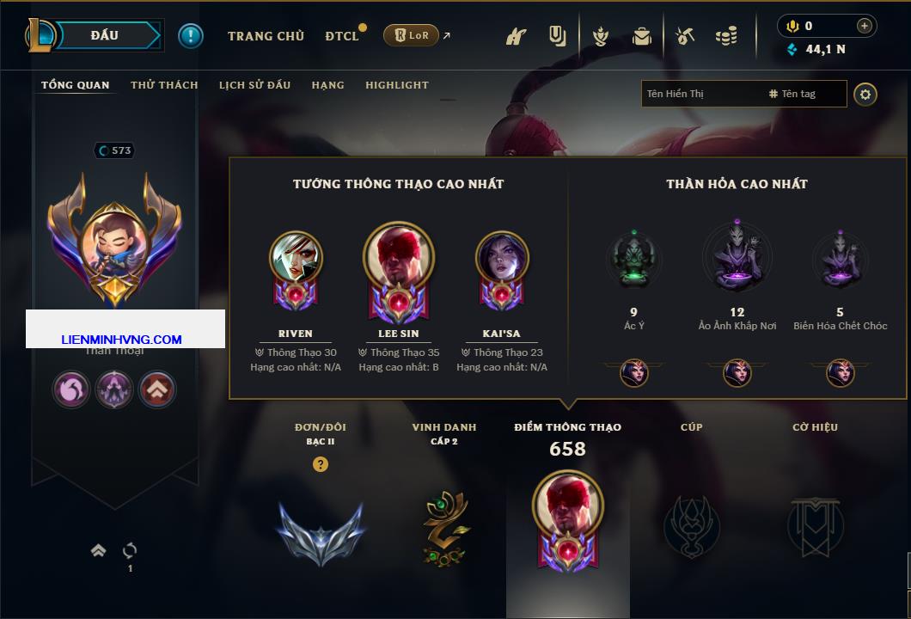The width and height of the screenshot is (911, 619).
Task: Open the crafting hammer icon in top bar
Action: point(685,37)
